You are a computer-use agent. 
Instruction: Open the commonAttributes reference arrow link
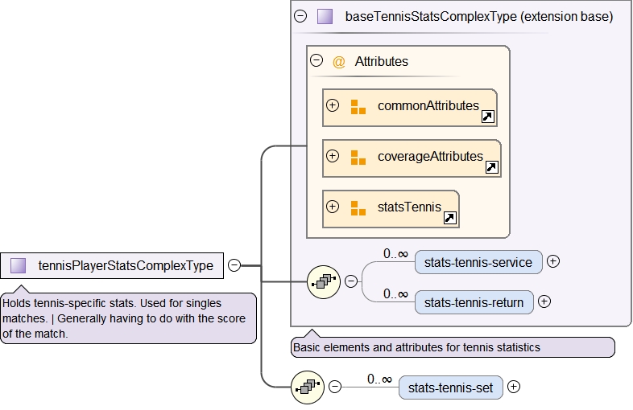coord(487,117)
